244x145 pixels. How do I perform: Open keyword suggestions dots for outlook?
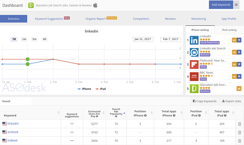coord(72,132)
